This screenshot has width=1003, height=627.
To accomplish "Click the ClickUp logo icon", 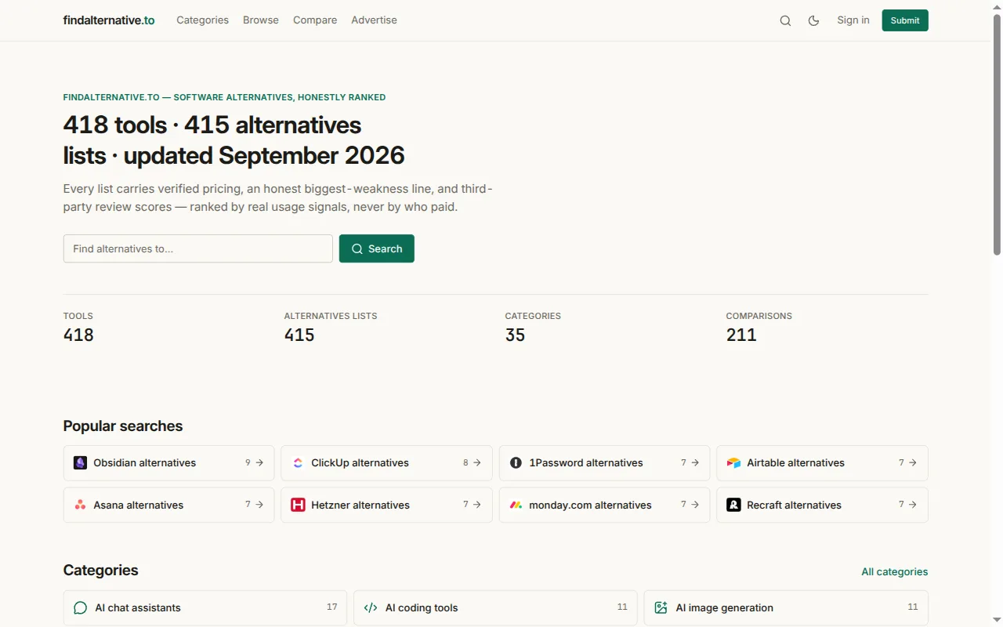I will (298, 462).
